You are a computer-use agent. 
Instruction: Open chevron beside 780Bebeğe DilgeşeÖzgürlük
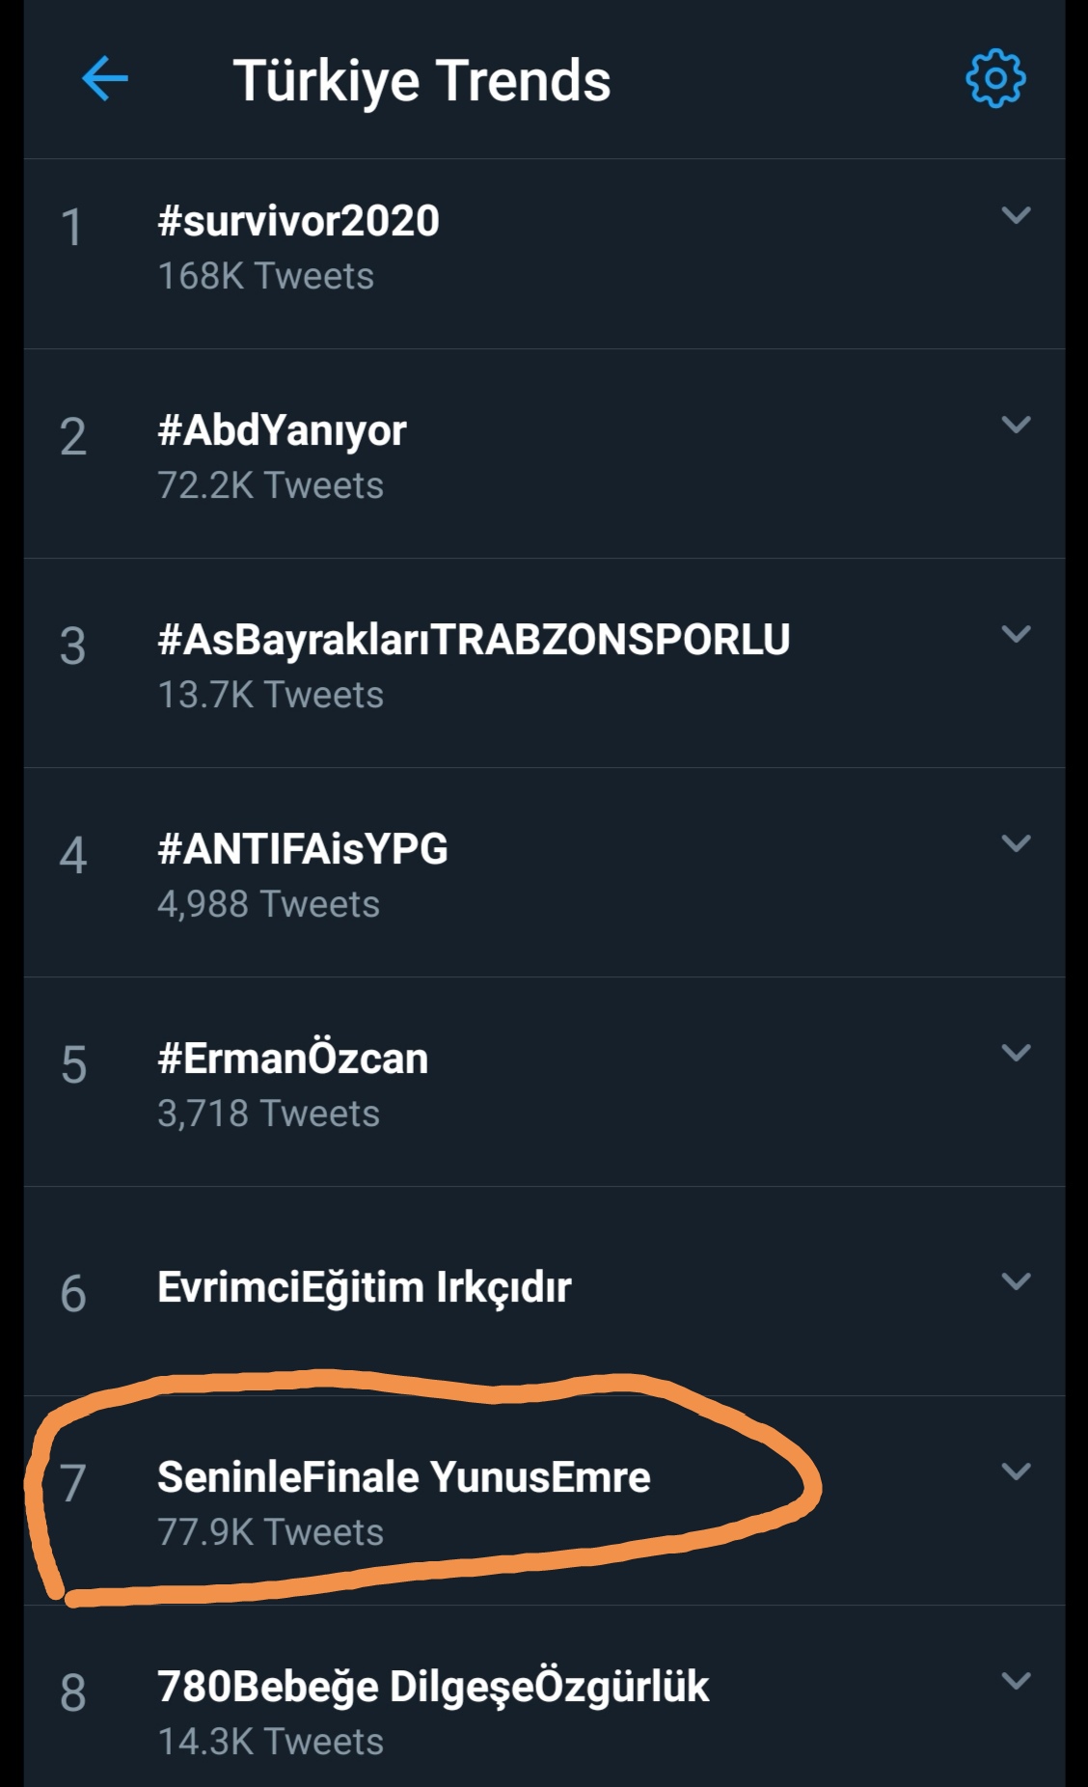(x=1016, y=1681)
